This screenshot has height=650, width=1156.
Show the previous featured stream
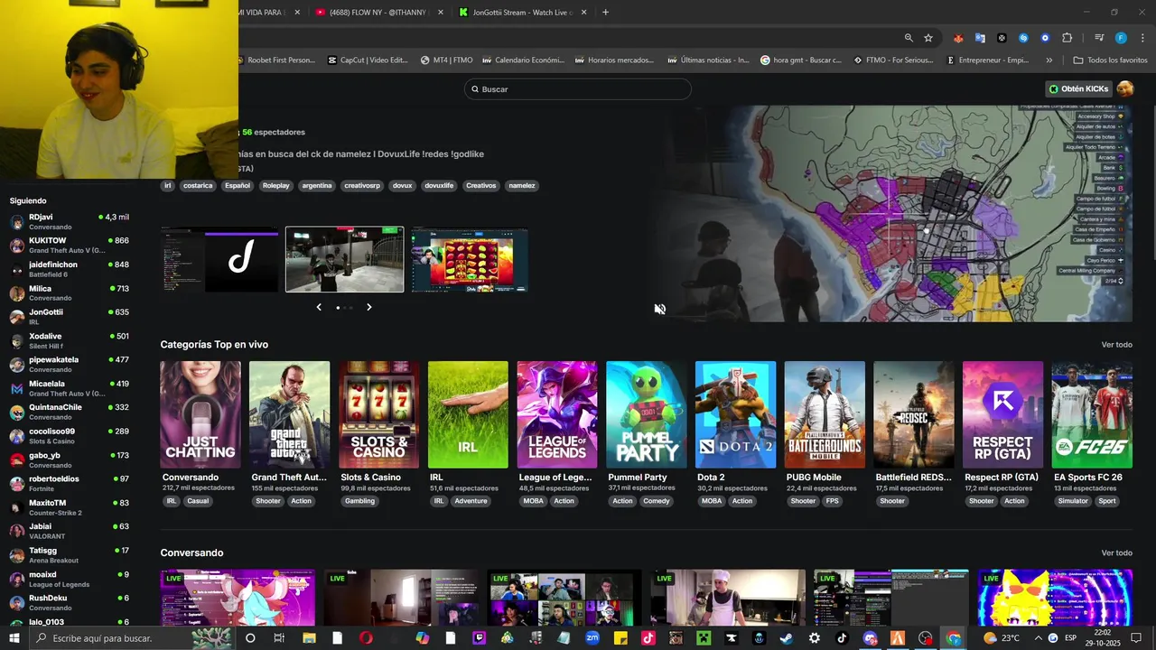point(319,307)
